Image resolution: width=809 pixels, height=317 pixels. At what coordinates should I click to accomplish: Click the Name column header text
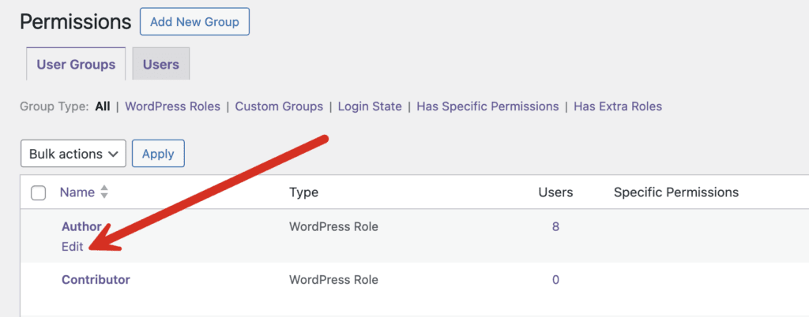click(77, 192)
